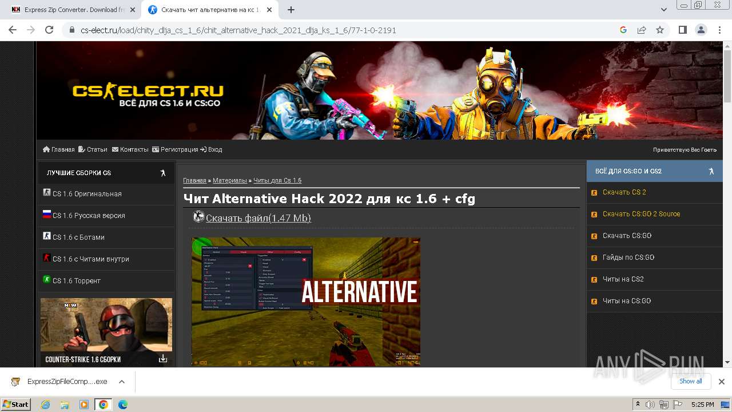This screenshot has width=732, height=412.
Task: Expand the download item options chevron
Action: click(122, 382)
